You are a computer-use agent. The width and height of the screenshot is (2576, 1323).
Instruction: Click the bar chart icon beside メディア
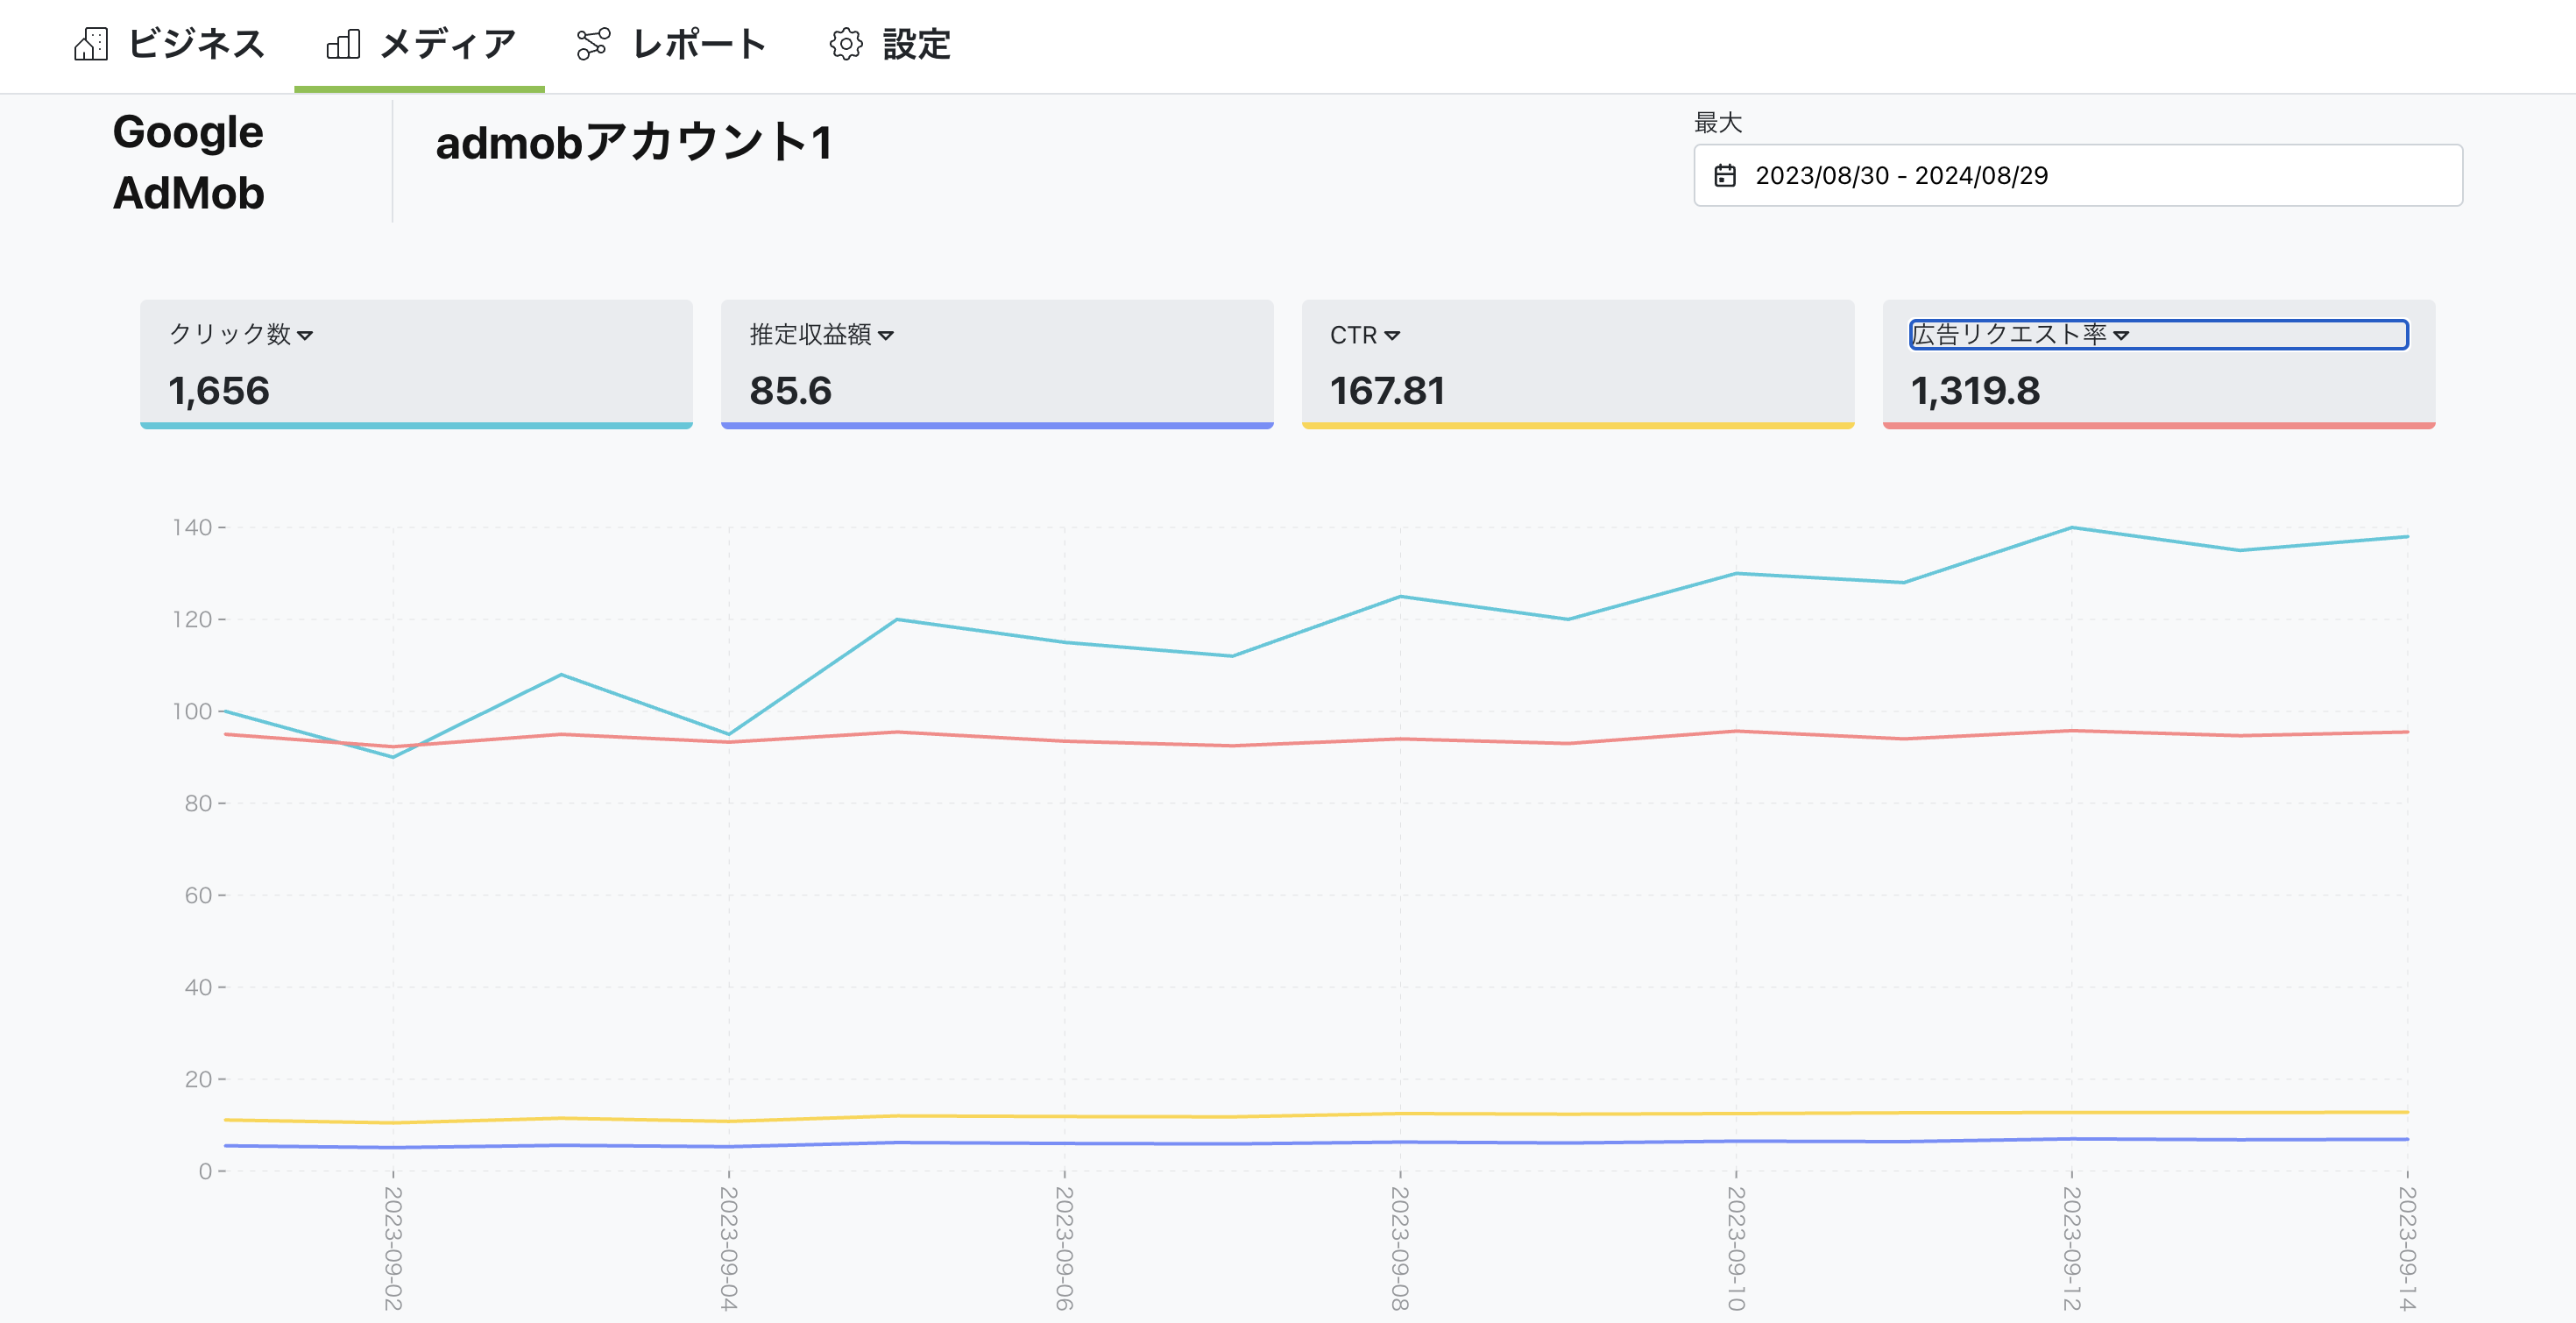point(343,44)
